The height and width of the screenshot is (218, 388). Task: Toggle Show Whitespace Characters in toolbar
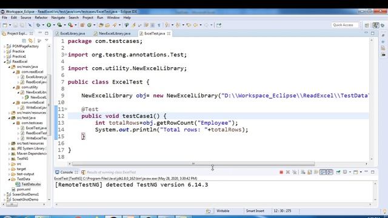coord(159,25)
